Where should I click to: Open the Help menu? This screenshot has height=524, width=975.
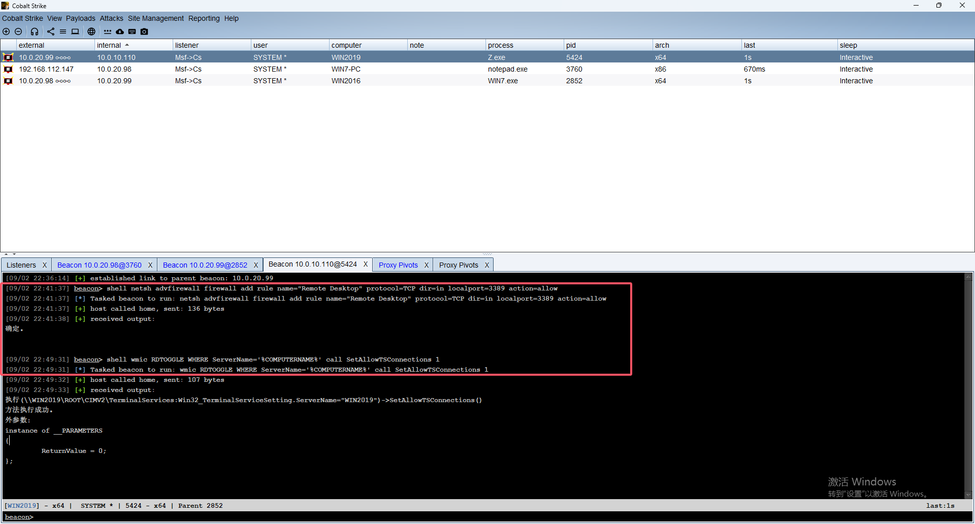[232, 18]
